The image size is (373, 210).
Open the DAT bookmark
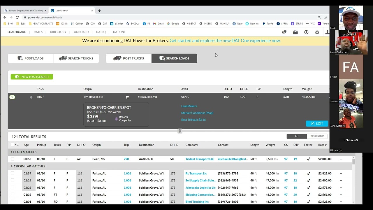(103, 24)
